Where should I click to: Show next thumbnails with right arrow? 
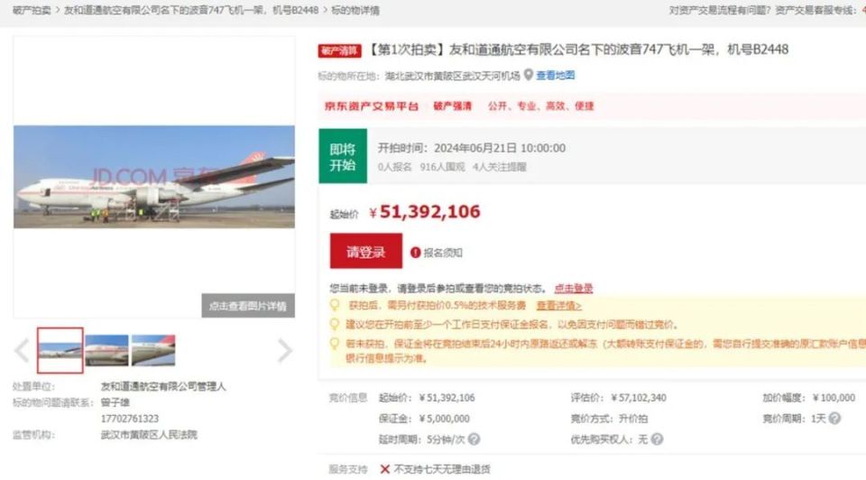click(284, 350)
